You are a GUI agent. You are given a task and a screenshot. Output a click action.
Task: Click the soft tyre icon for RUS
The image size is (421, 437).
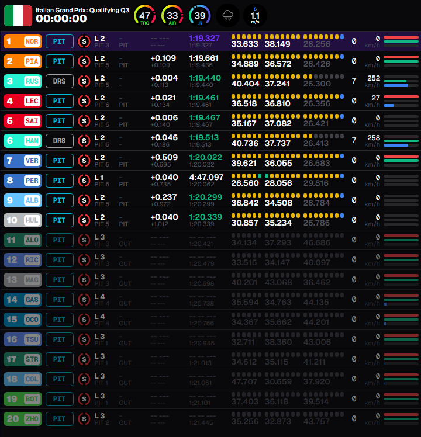point(84,81)
